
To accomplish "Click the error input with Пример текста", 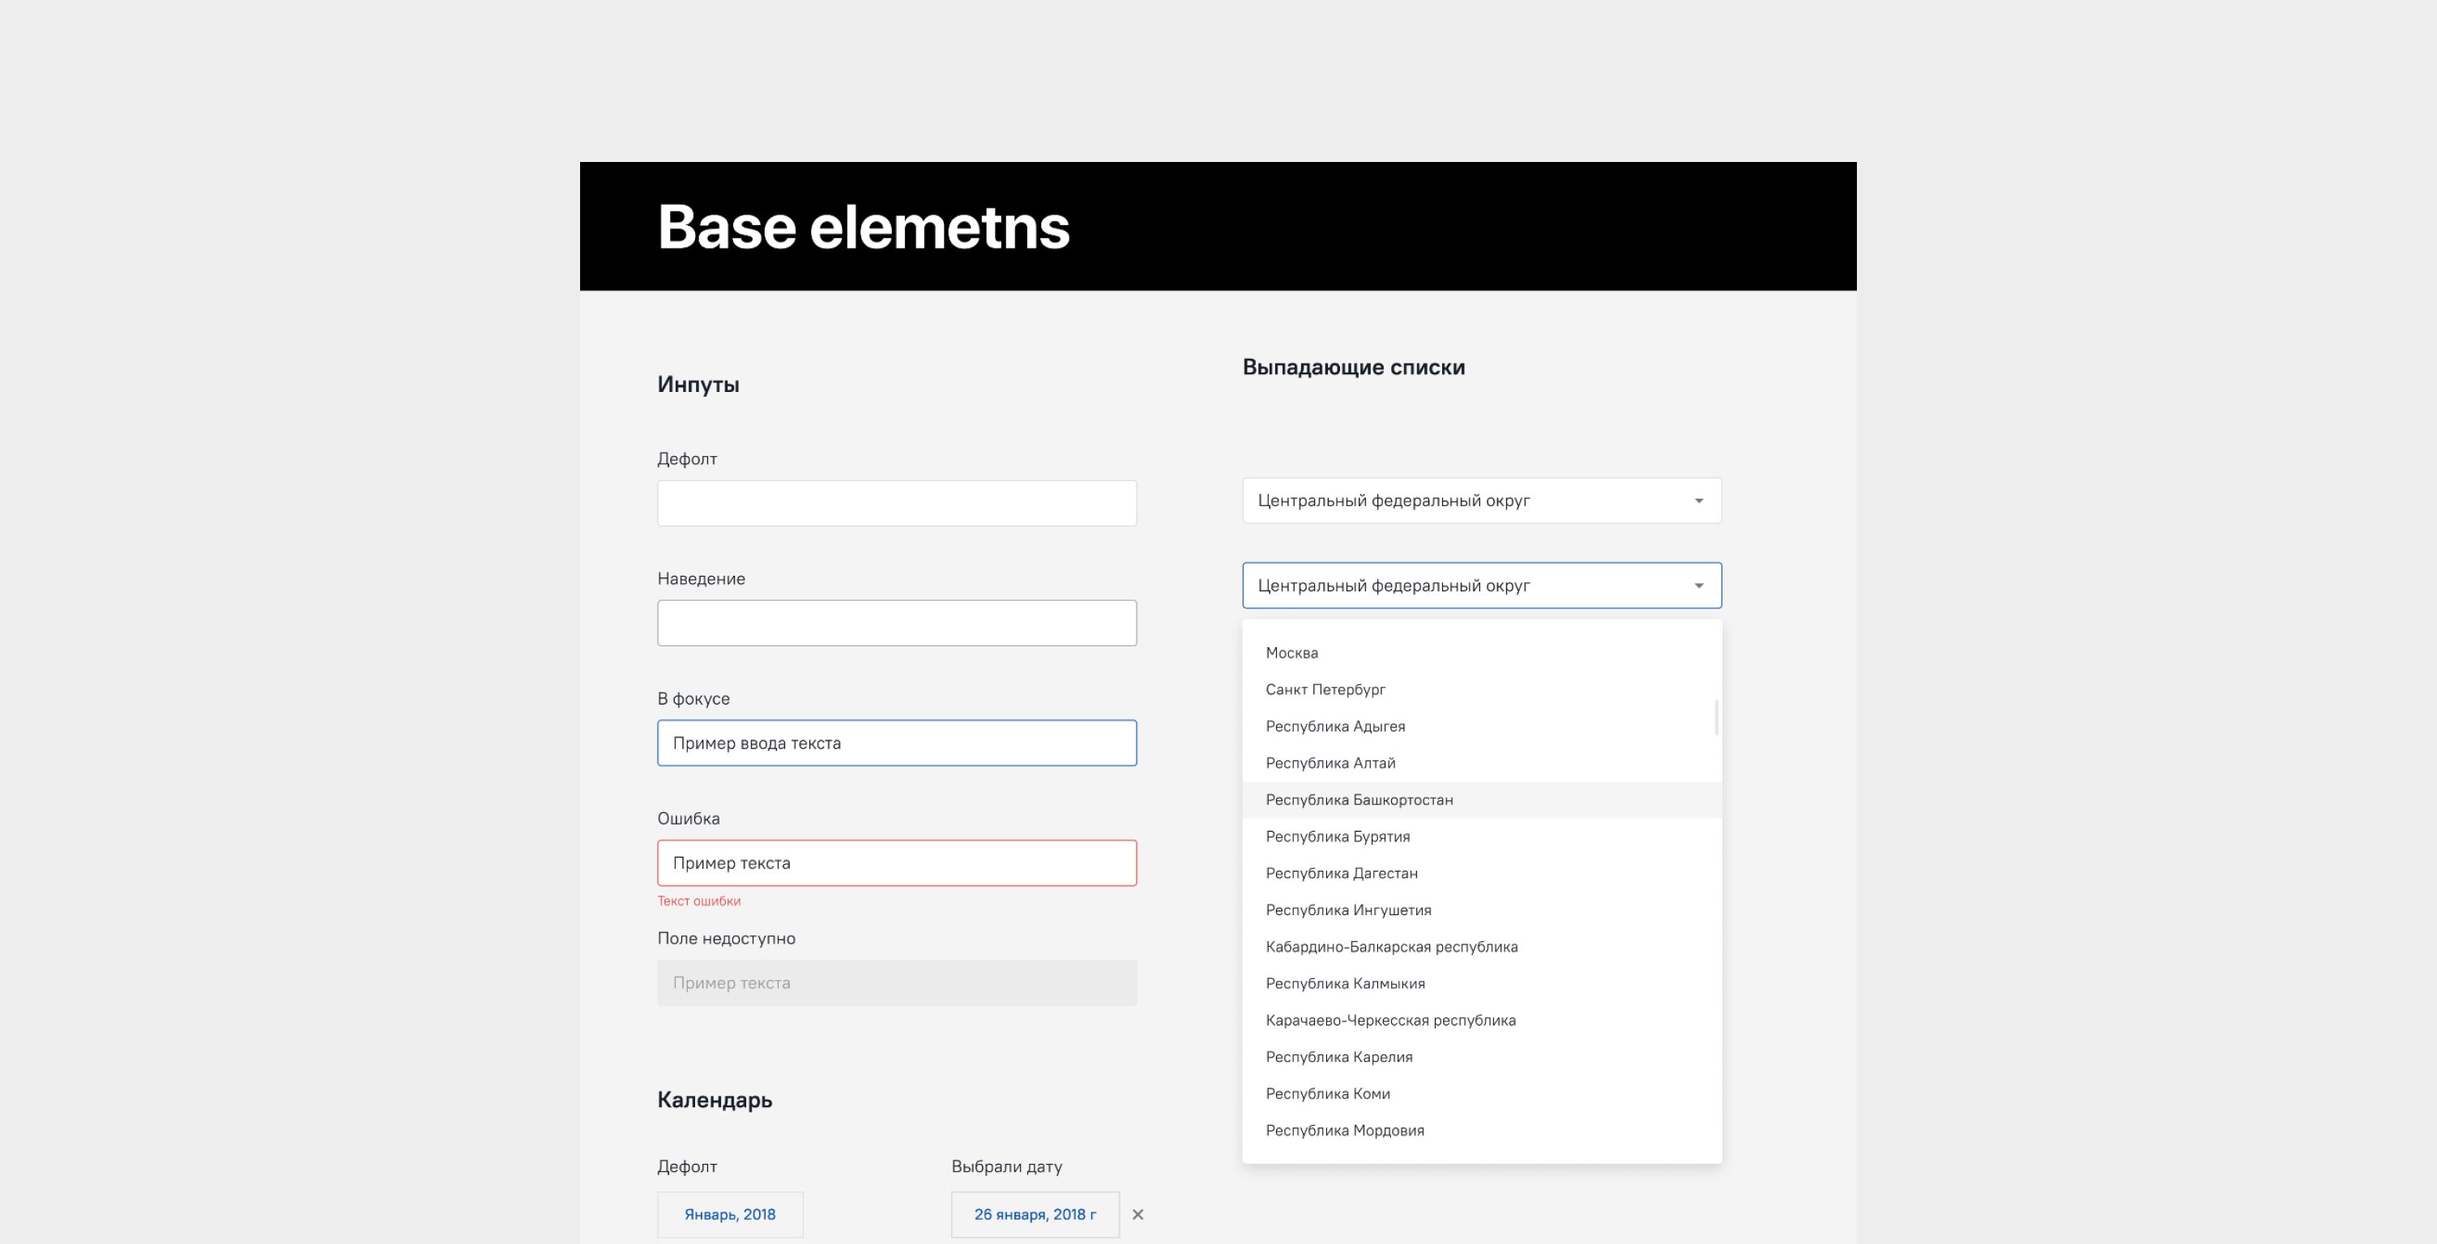I will tap(896, 863).
